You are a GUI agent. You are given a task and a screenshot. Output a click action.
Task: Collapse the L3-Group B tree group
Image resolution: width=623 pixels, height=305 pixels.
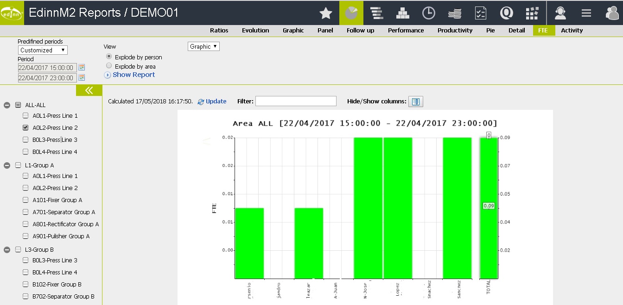tap(7, 250)
